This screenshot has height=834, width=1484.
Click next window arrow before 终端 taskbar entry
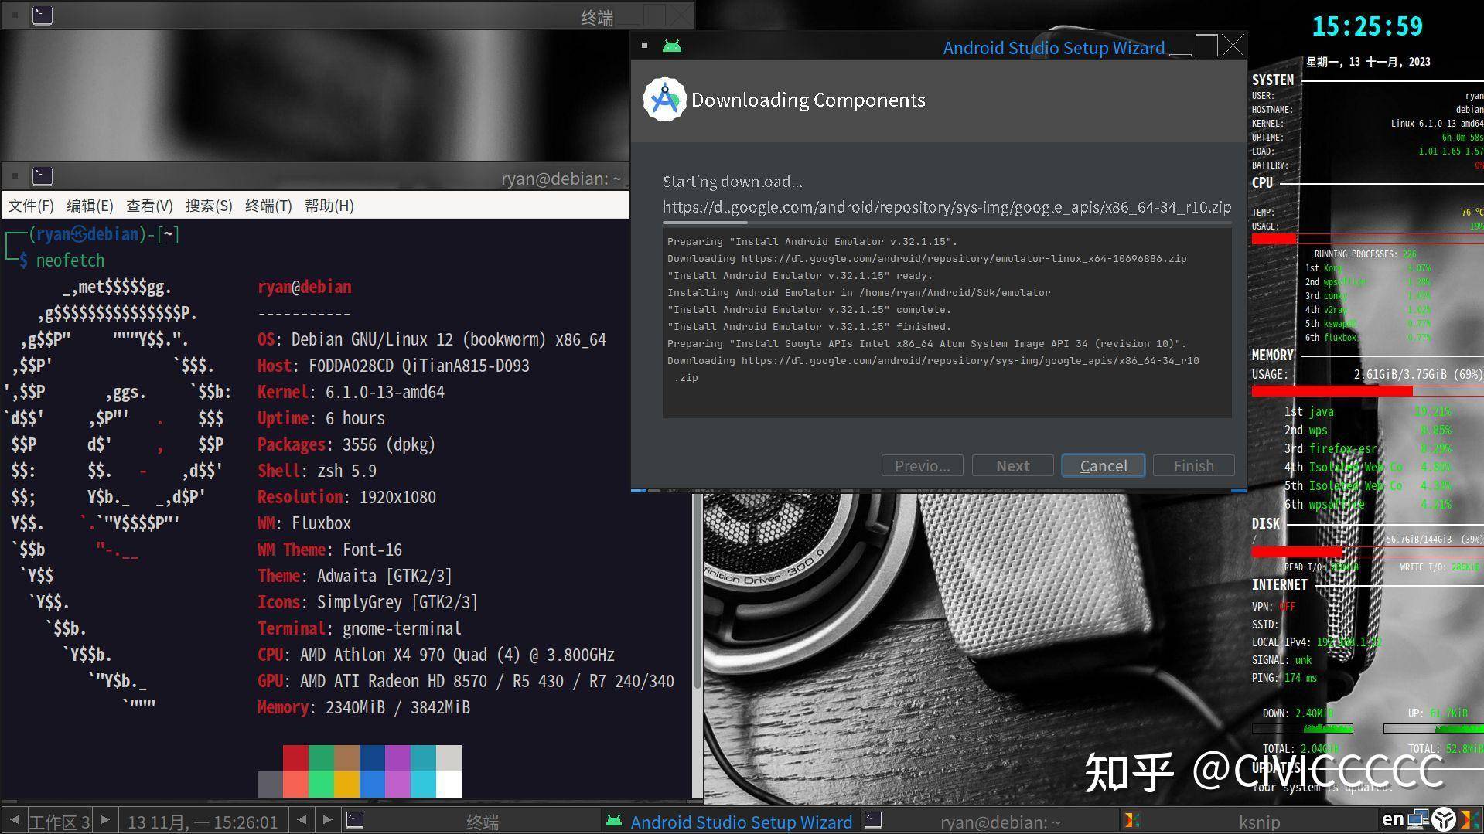[328, 820]
